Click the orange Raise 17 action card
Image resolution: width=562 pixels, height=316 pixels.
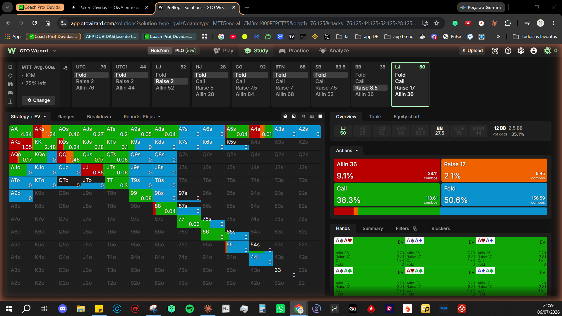click(x=494, y=170)
